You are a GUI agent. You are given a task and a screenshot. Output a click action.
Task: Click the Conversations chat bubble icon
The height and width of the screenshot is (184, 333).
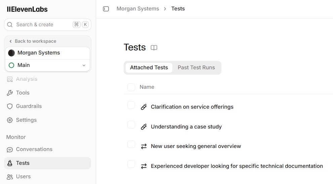click(x=10, y=150)
